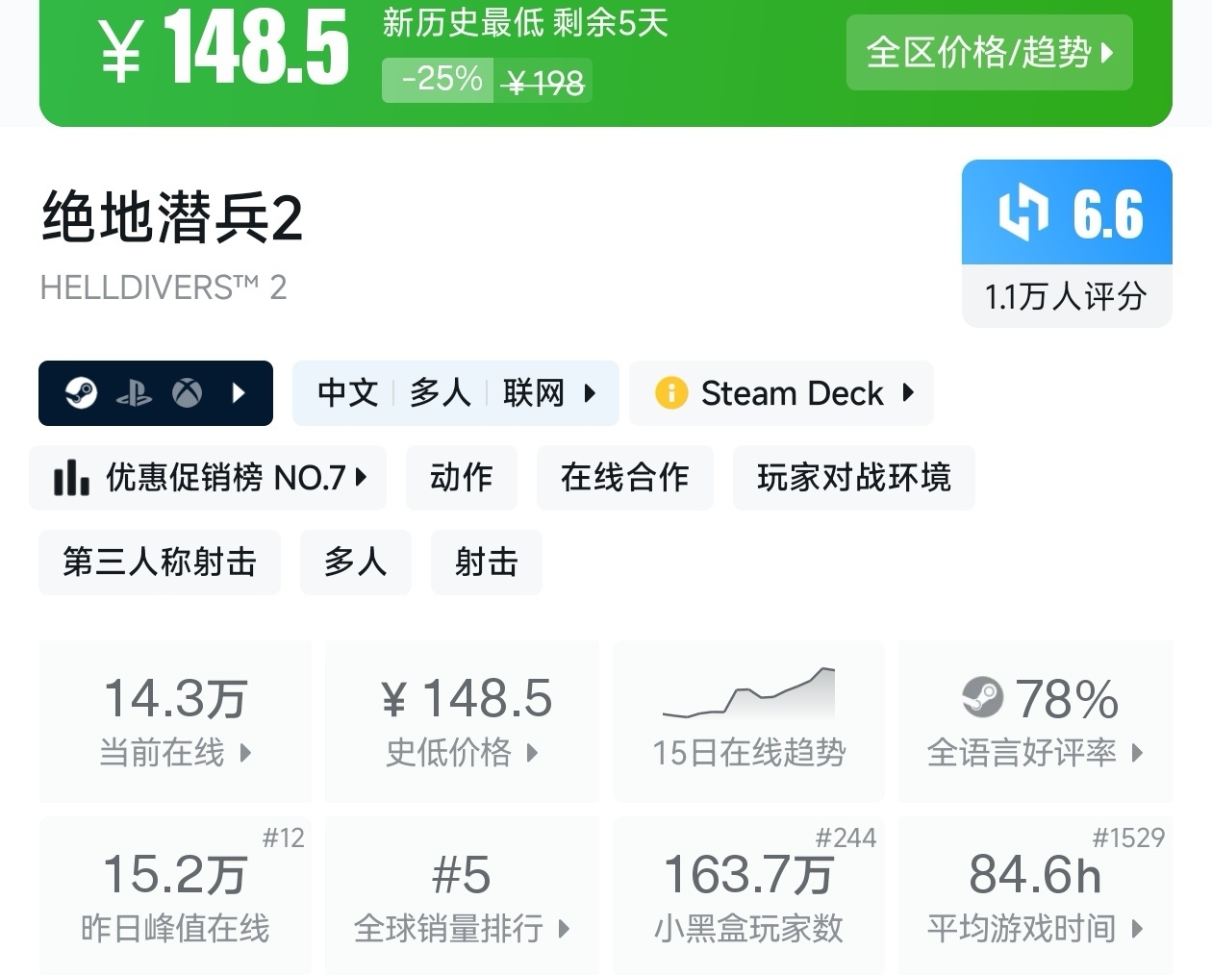Open 平均游戏时间 84.6h stat
Screen dimensions: 1212x975
click(x=1035, y=896)
